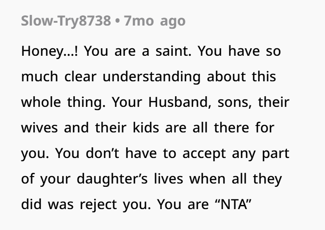Click the "7mo ago" comment timestamp
The height and width of the screenshot is (230, 325).
point(155,21)
